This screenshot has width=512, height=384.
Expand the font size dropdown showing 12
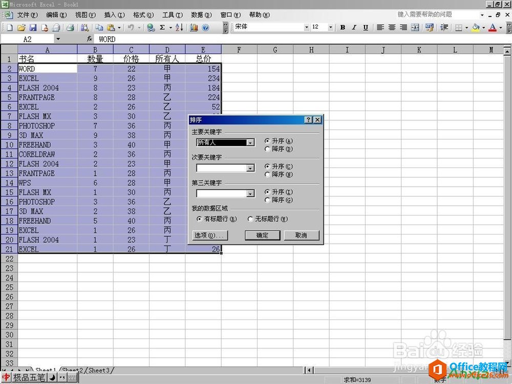[330, 28]
